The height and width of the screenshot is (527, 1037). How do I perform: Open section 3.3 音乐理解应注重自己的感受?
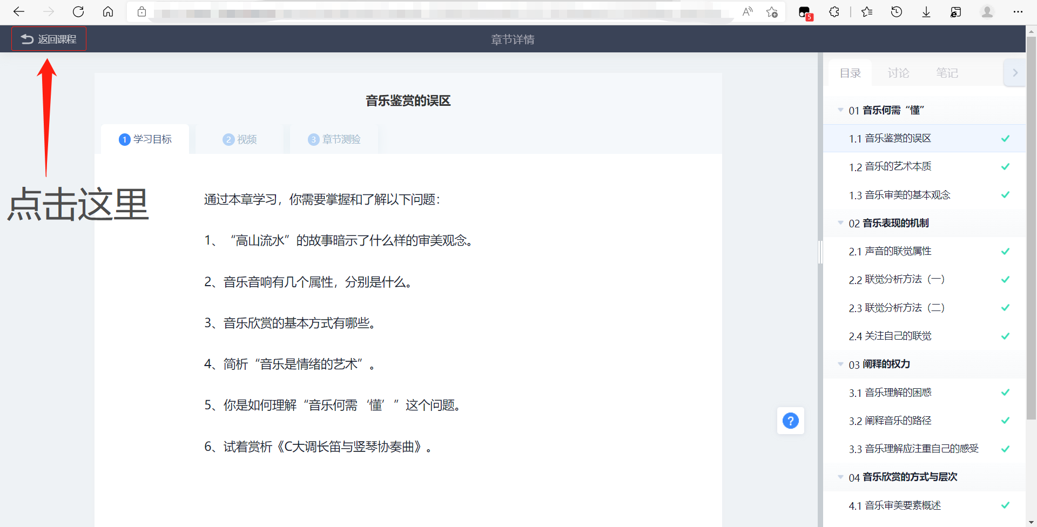[x=924, y=449]
